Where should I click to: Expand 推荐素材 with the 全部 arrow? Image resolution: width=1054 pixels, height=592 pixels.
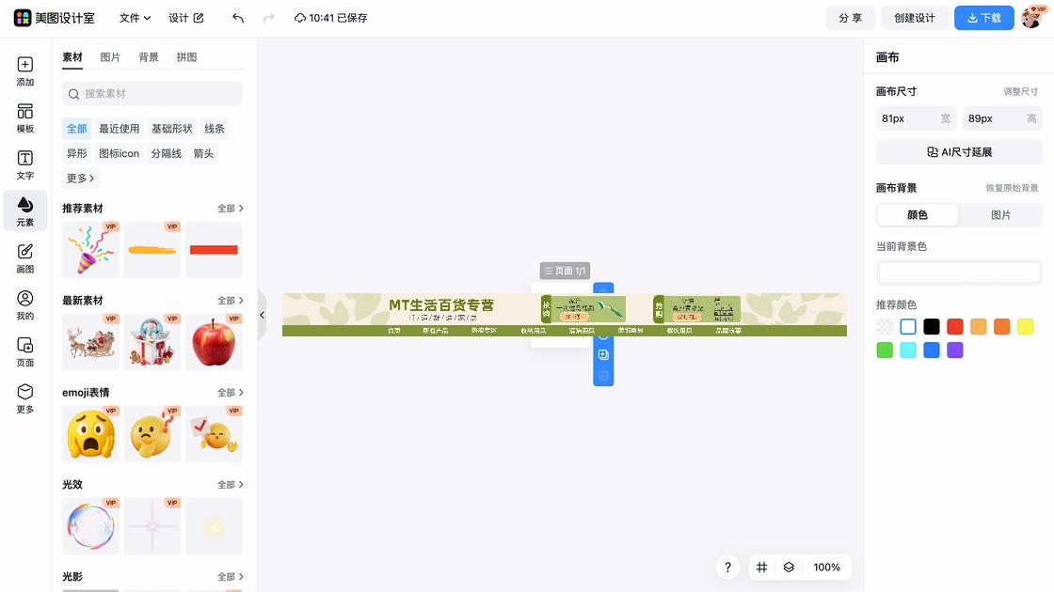click(231, 208)
